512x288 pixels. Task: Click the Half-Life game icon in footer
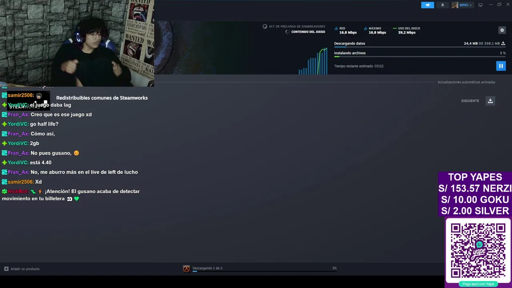point(186,269)
